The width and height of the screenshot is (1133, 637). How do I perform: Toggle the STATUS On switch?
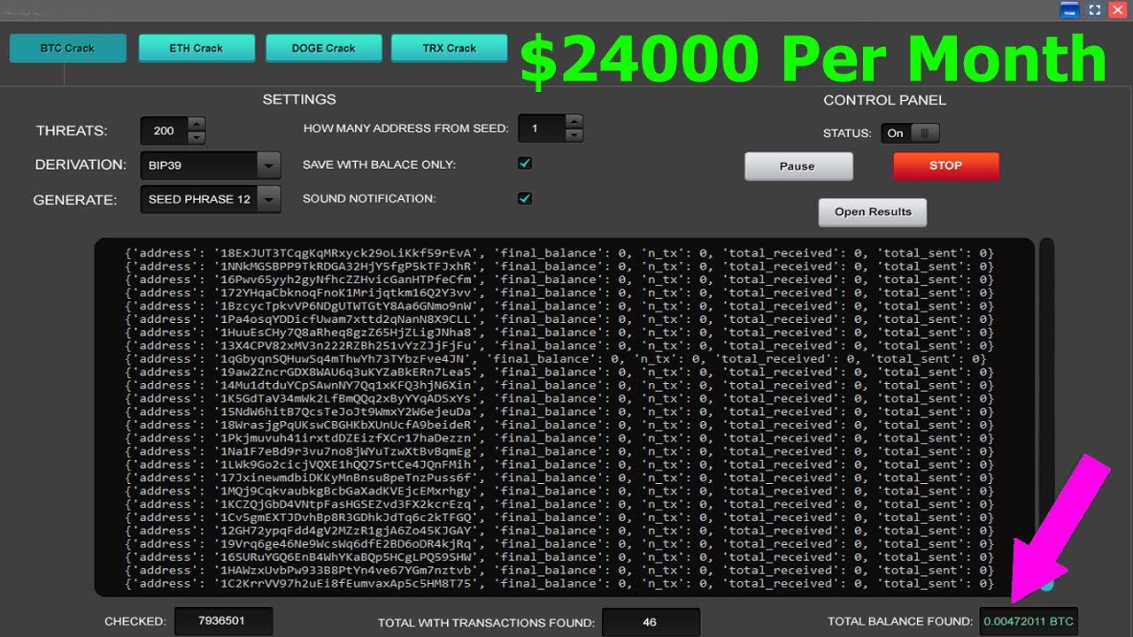pos(910,133)
